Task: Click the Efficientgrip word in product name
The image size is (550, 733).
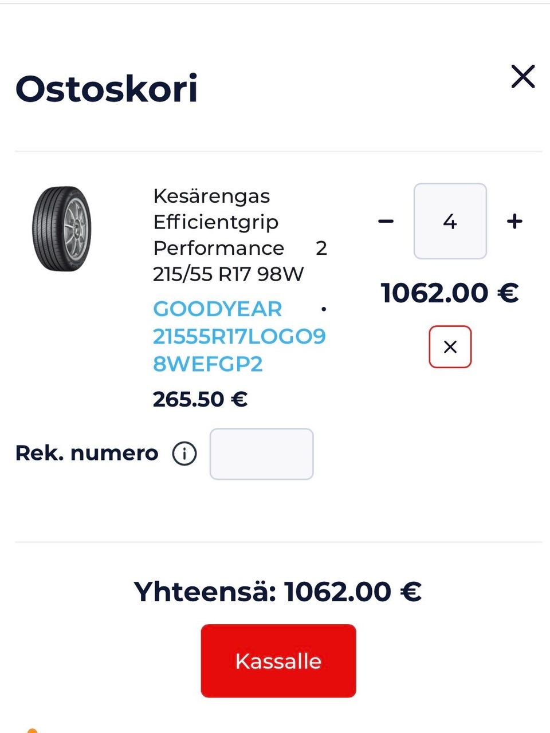Action: tap(215, 222)
